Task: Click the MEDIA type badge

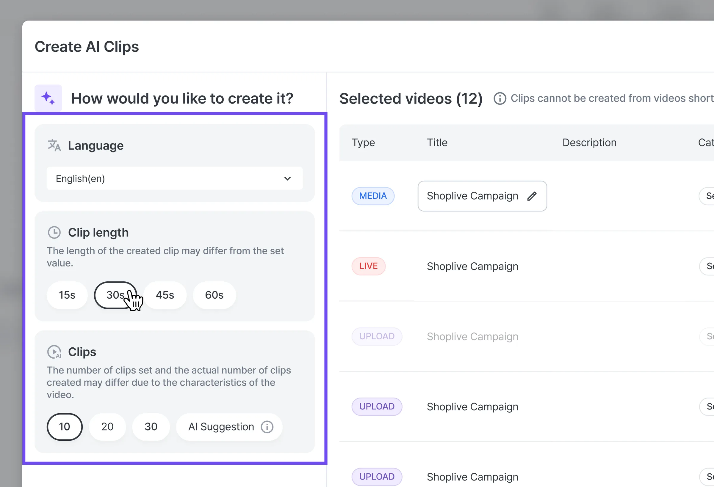Action: (x=373, y=196)
